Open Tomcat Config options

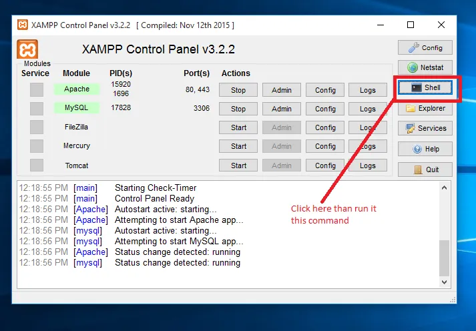(x=325, y=165)
